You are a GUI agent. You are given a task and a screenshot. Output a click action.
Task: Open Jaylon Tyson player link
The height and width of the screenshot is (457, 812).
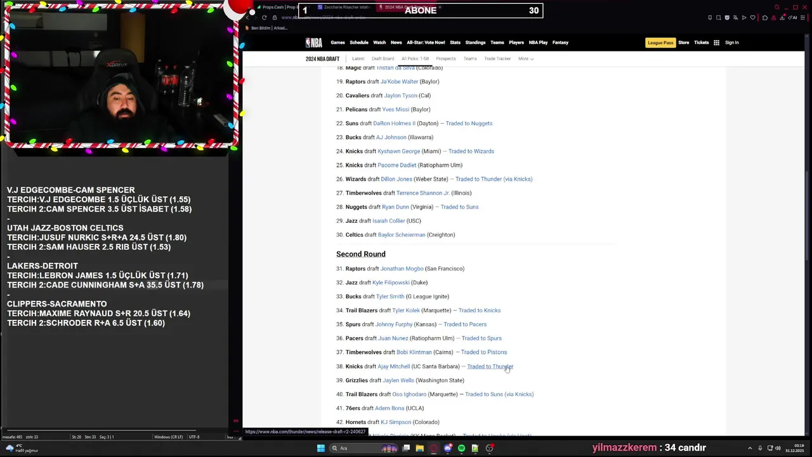400,95
